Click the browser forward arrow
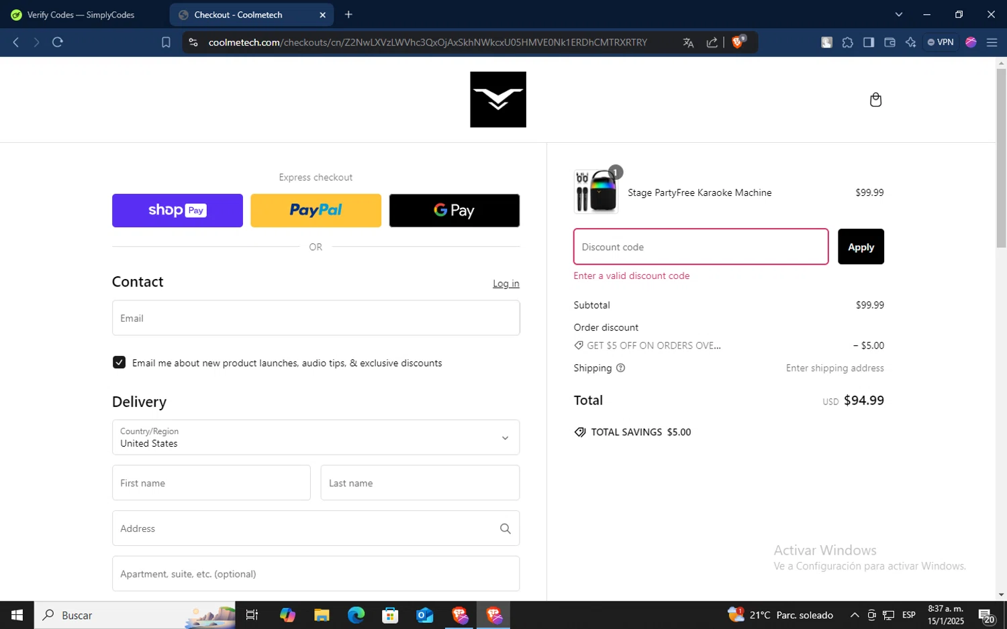The height and width of the screenshot is (629, 1007). (x=36, y=42)
